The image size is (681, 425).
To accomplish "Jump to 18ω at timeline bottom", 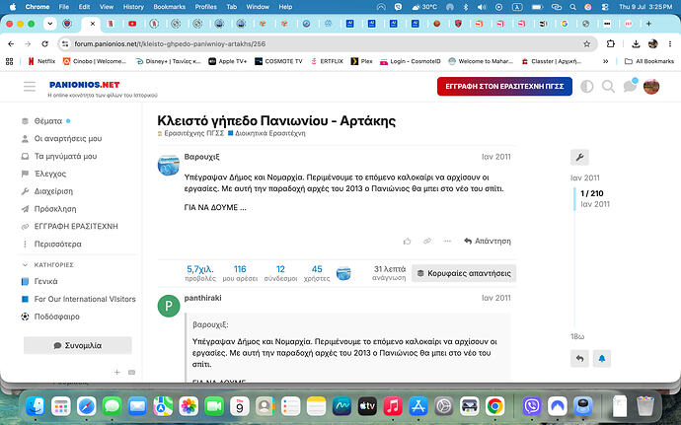I will (x=577, y=337).
